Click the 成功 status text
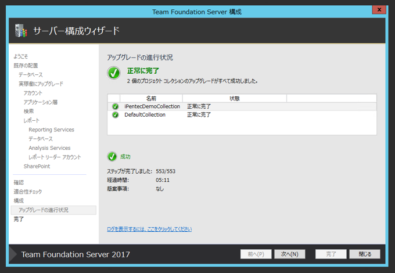This screenshot has height=273, width=395. [125, 157]
